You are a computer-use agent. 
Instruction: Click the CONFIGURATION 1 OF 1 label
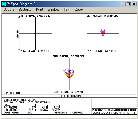[x=114, y=113]
